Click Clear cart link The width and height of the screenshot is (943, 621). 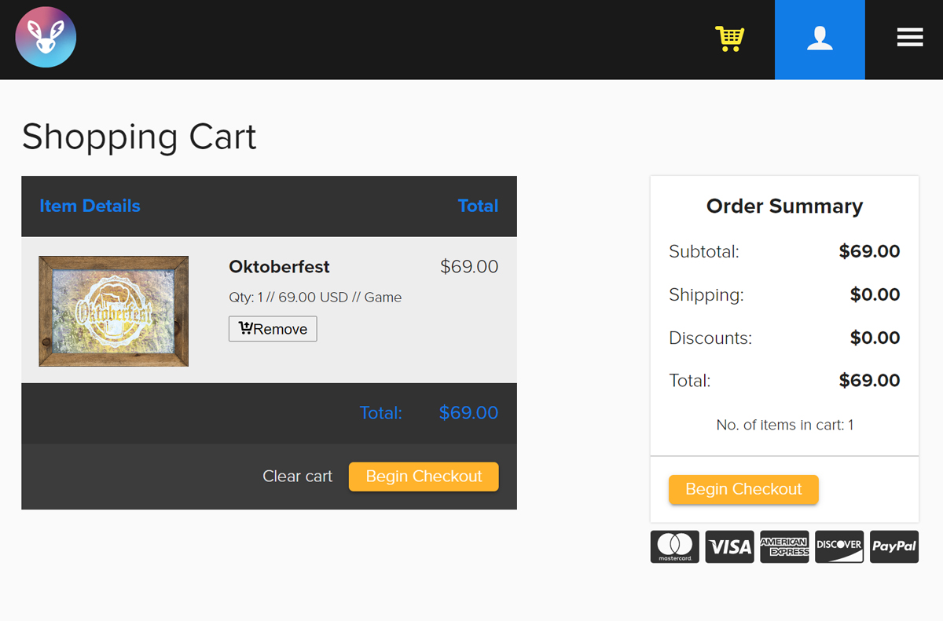tap(297, 477)
